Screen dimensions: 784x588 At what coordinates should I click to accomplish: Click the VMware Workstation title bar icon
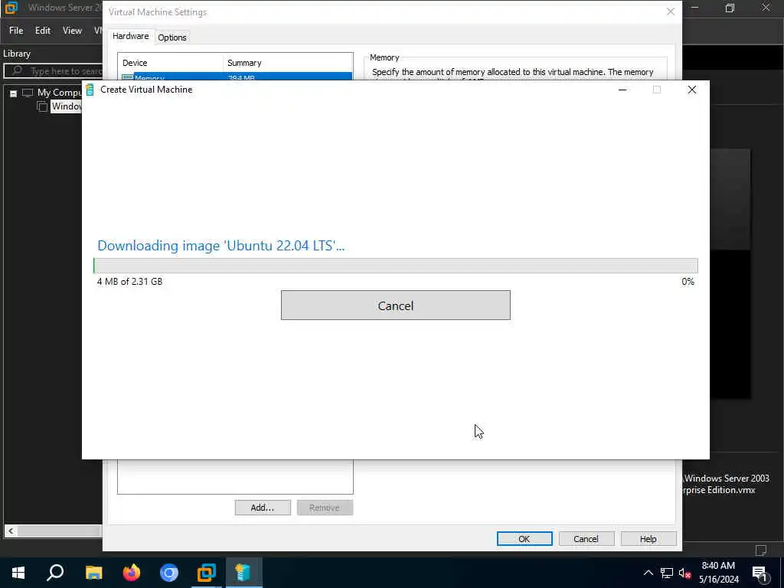[11, 8]
